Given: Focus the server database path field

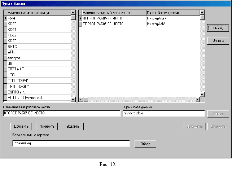Looking at the screenshot, I should click(71, 143).
